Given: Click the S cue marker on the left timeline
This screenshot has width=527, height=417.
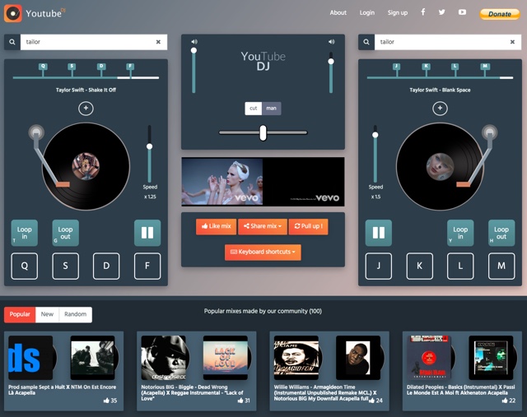Looking at the screenshot, I should click(72, 67).
